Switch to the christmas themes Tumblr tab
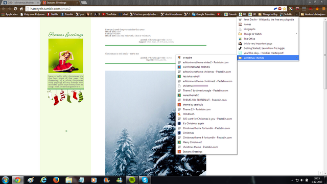The image size is (327, 184). 21,3
